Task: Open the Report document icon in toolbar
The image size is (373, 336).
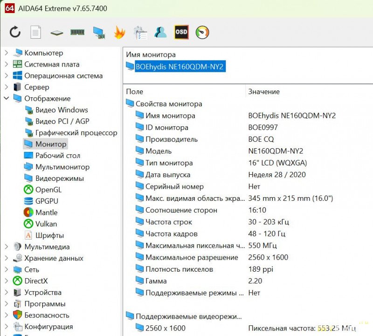Action: [x=36, y=32]
